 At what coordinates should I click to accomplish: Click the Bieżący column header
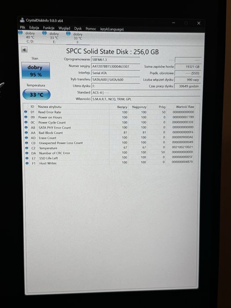[119, 107]
